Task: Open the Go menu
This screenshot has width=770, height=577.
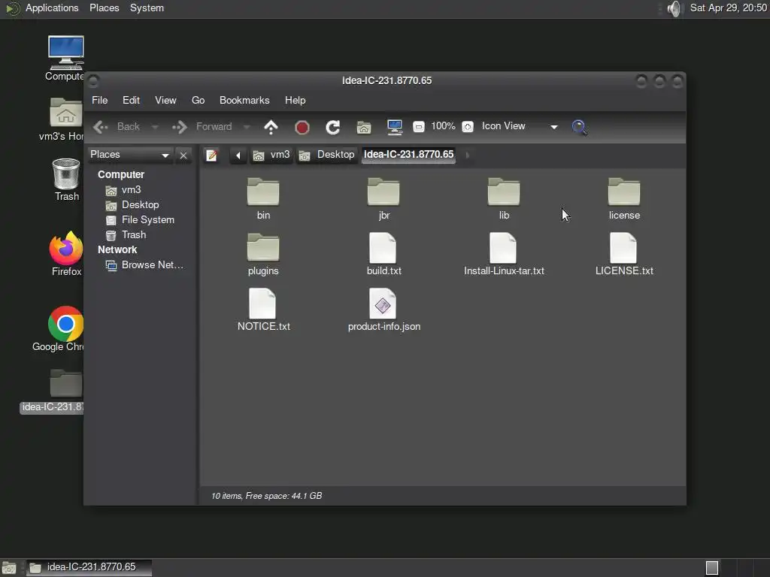Action: tap(198, 100)
